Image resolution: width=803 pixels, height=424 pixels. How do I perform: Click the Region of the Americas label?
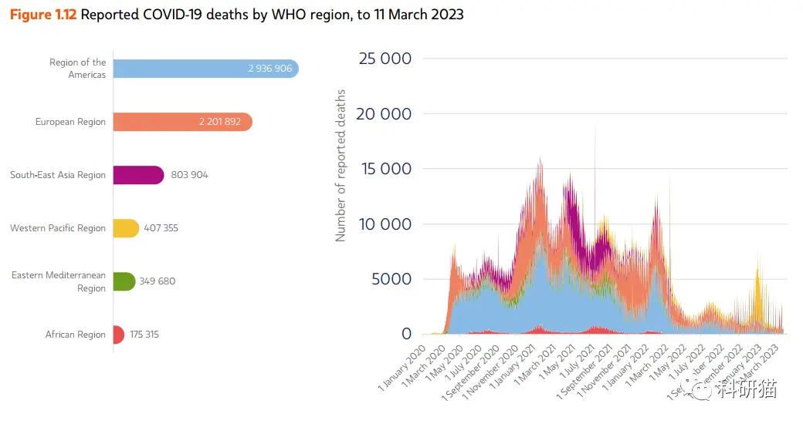78,69
